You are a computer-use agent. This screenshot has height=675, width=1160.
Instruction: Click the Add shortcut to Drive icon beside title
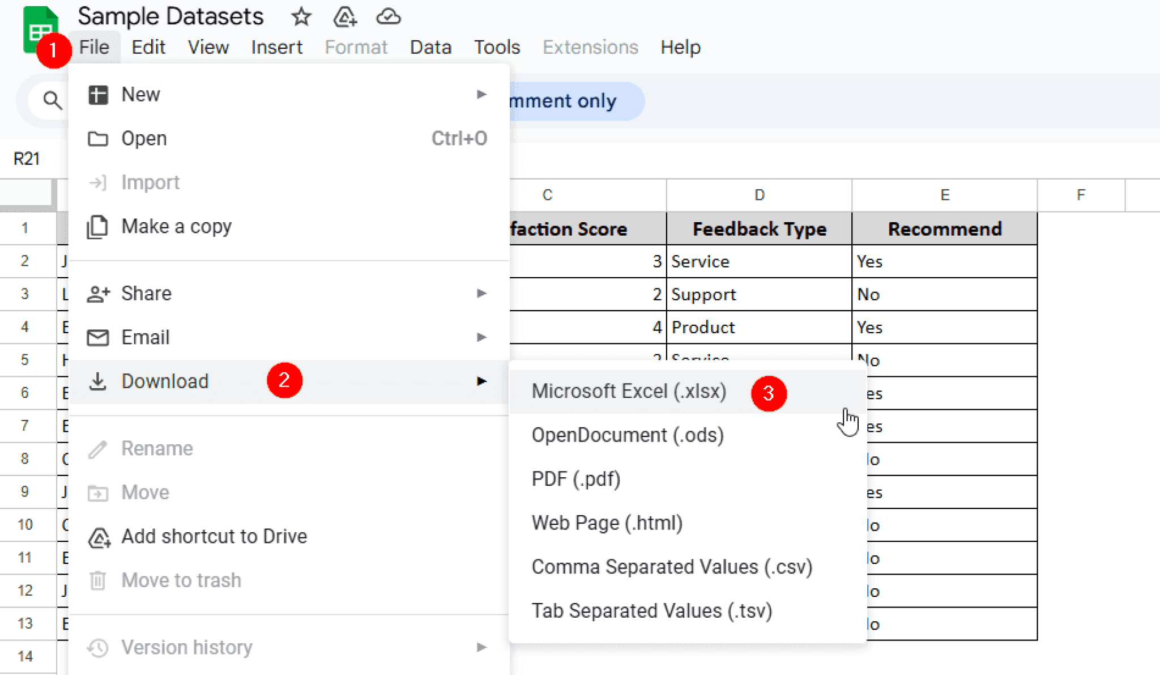click(344, 17)
